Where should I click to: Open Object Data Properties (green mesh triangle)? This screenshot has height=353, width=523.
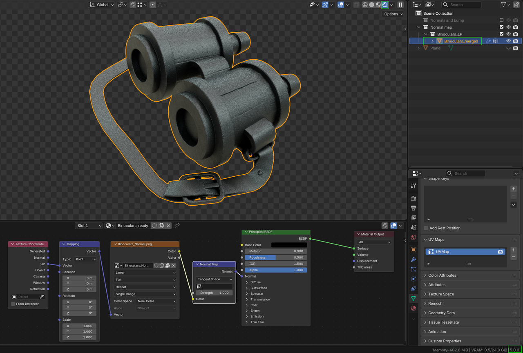click(x=413, y=299)
